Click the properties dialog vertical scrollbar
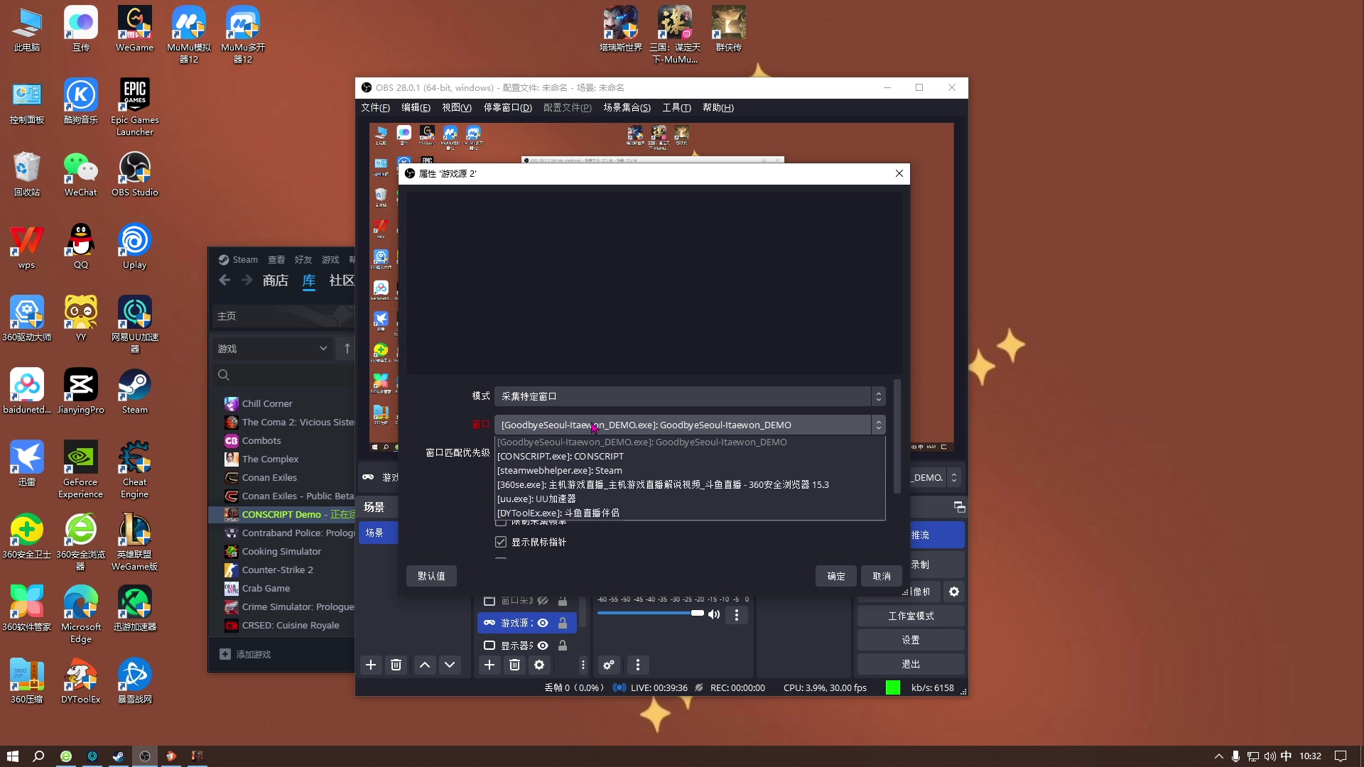This screenshot has width=1364, height=767. tap(897, 437)
